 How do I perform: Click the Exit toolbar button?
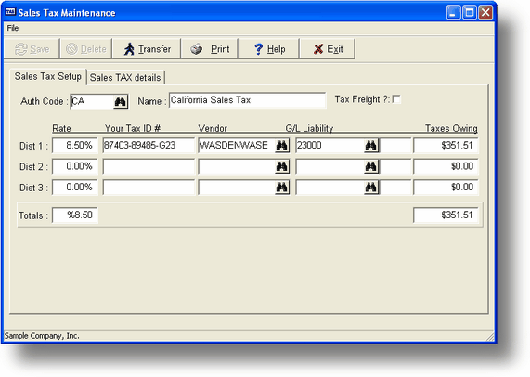click(x=328, y=49)
